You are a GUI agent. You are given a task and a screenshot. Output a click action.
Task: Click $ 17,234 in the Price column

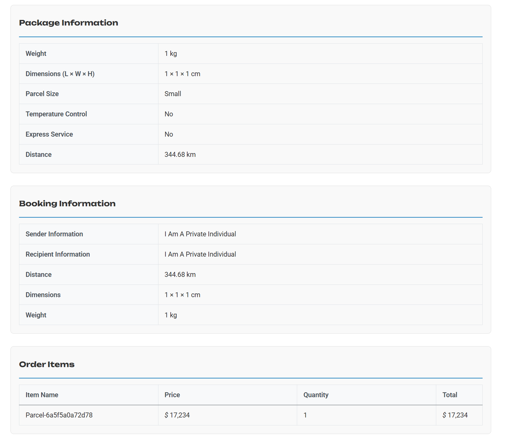(x=177, y=415)
